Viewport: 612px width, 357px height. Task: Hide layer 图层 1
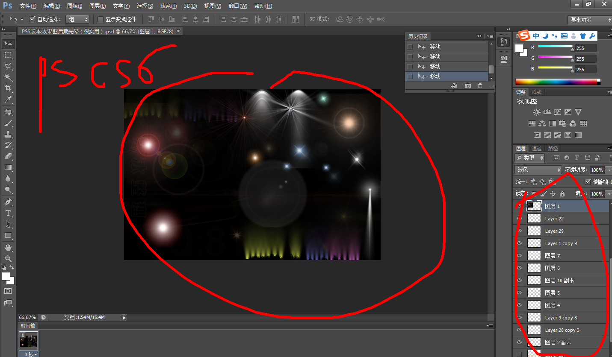tap(519, 206)
